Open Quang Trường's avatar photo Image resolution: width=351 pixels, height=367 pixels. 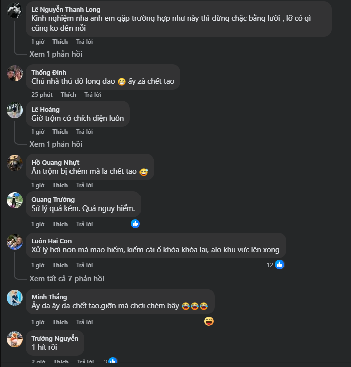14,200
